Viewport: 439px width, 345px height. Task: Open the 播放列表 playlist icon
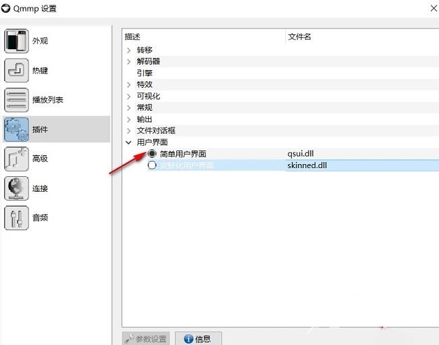point(17,100)
